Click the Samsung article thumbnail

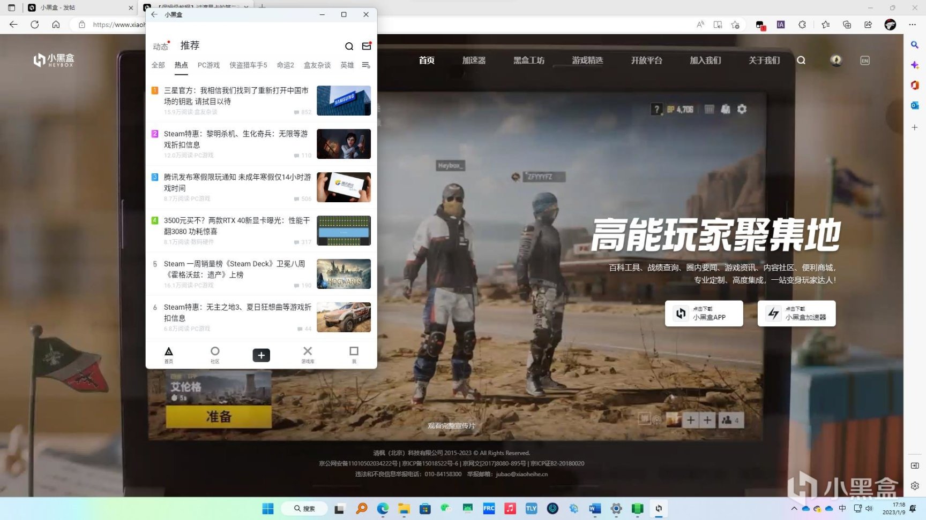tap(343, 101)
